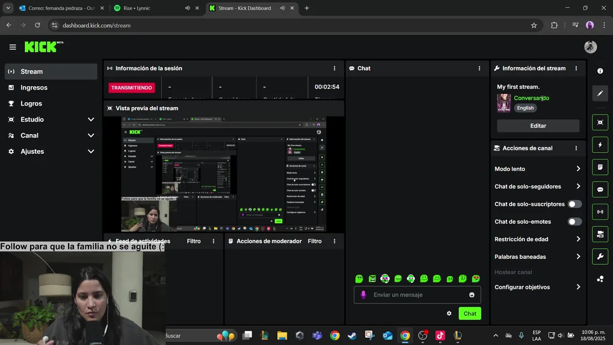Open the Filtro in Acciones de moderador
This screenshot has height=345, width=613.
coord(315,241)
